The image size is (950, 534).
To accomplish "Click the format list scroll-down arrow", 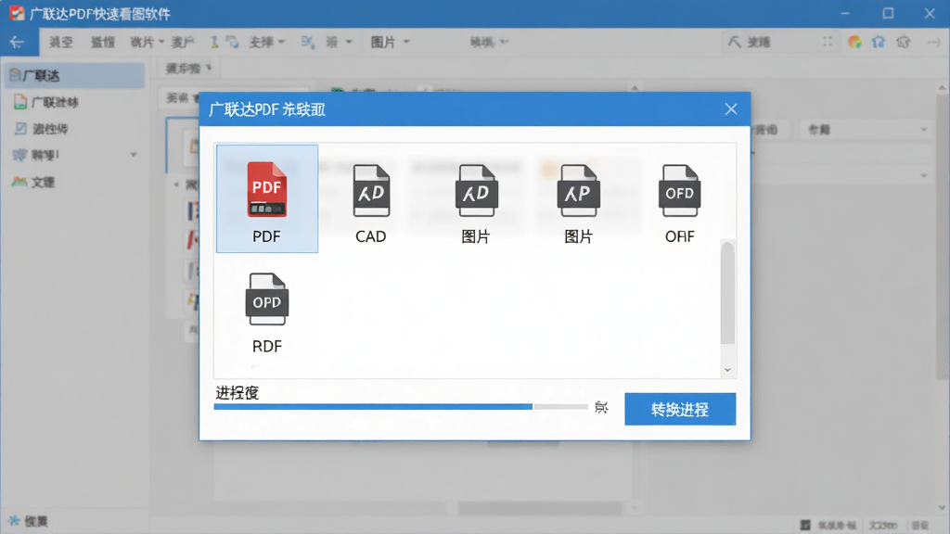I will coord(727,369).
